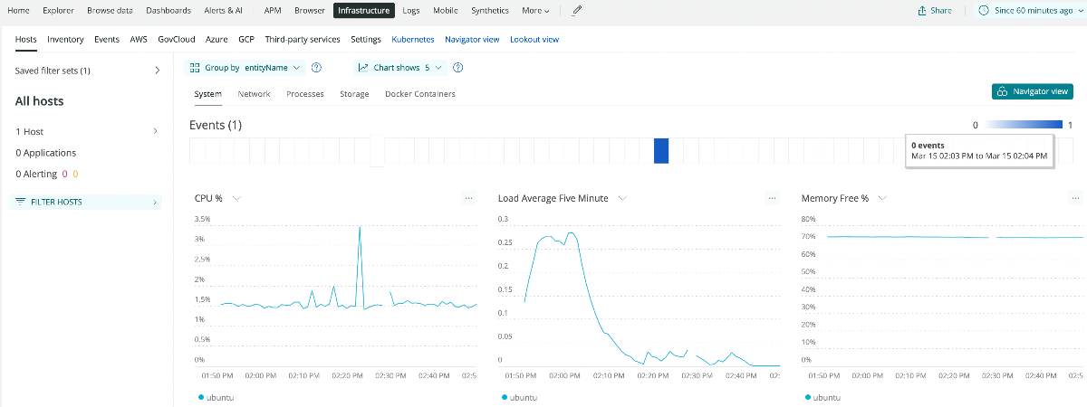
Task: Open the GovCloud sub-tab
Action: click(x=177, y=40)
